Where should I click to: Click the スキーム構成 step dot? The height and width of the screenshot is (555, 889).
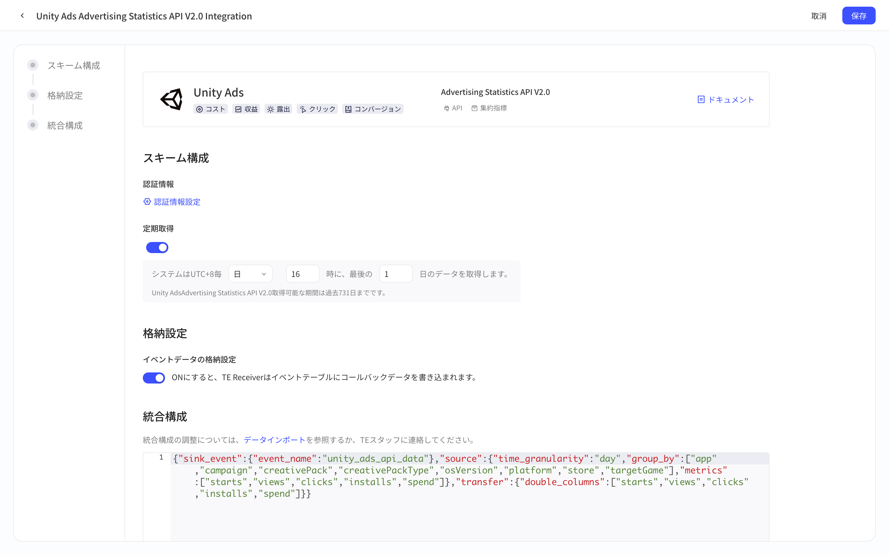click(33, 65)
